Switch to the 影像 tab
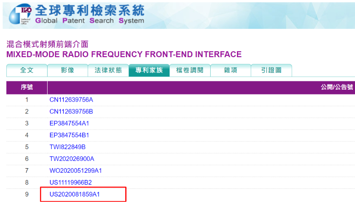Viewport: 355px width, 202px height. (68, 70)
